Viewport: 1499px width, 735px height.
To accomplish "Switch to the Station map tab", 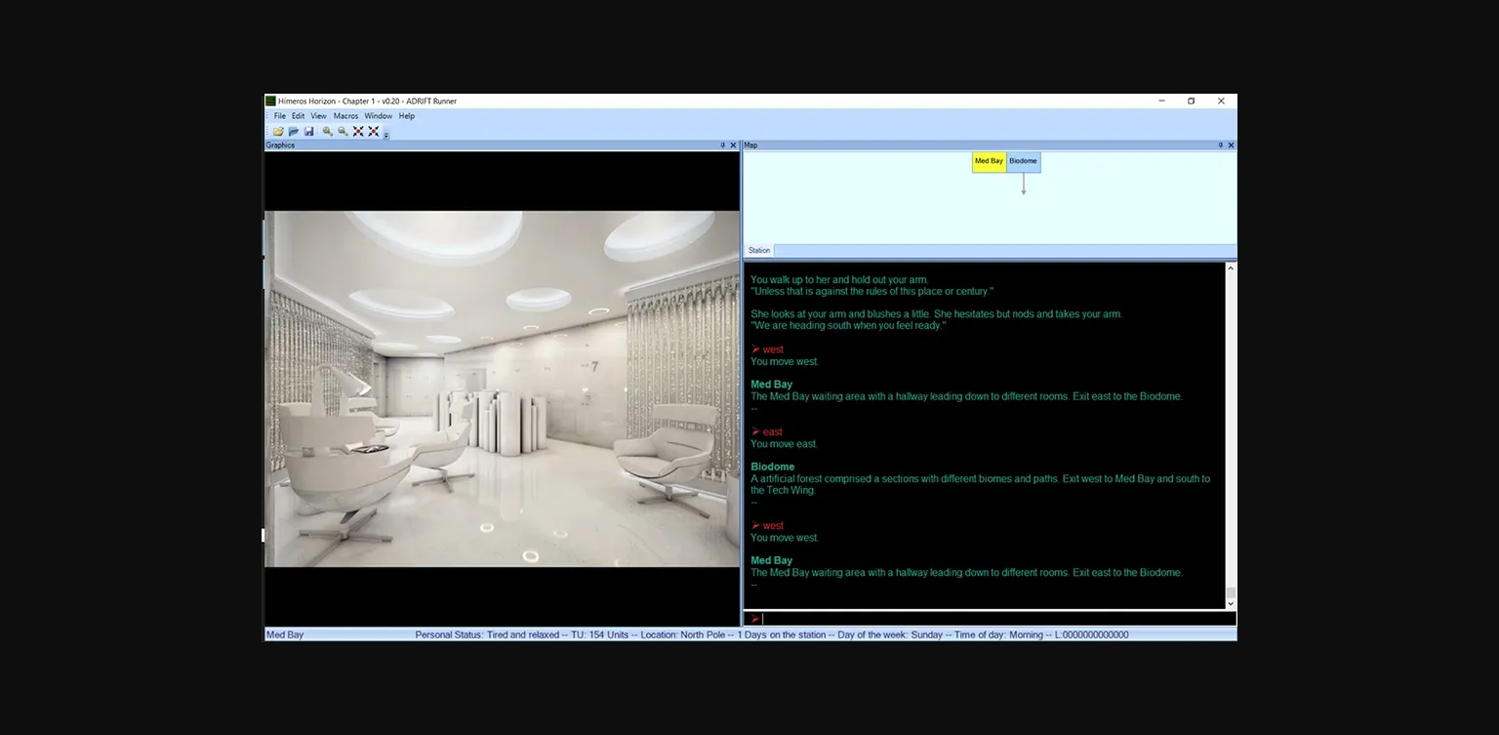I will 759,251.
